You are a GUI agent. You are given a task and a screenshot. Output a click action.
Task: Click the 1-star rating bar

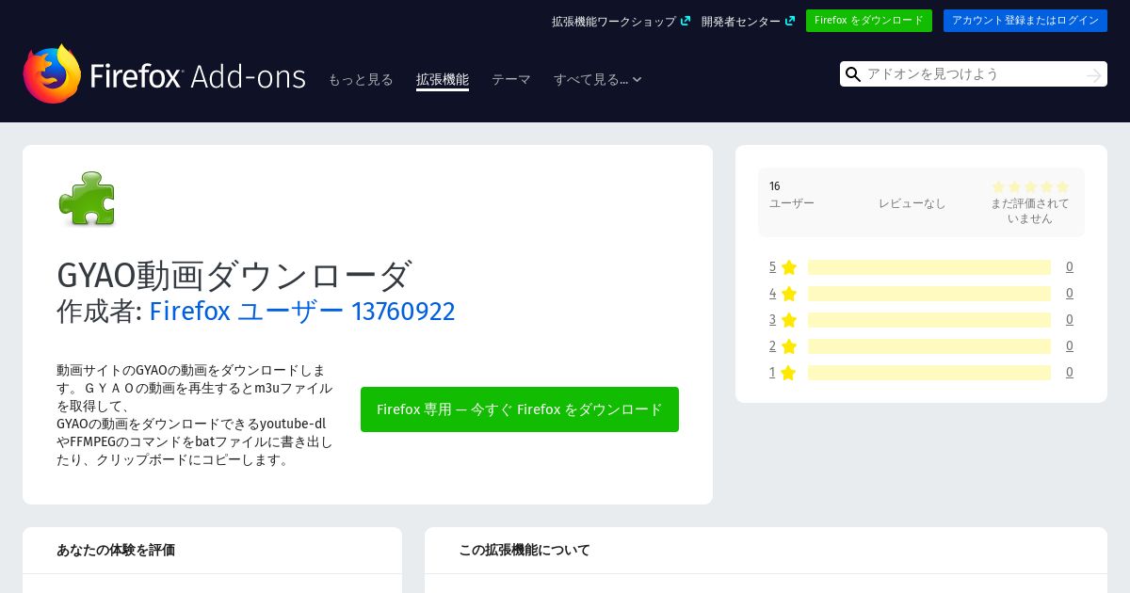click(929, 373)
